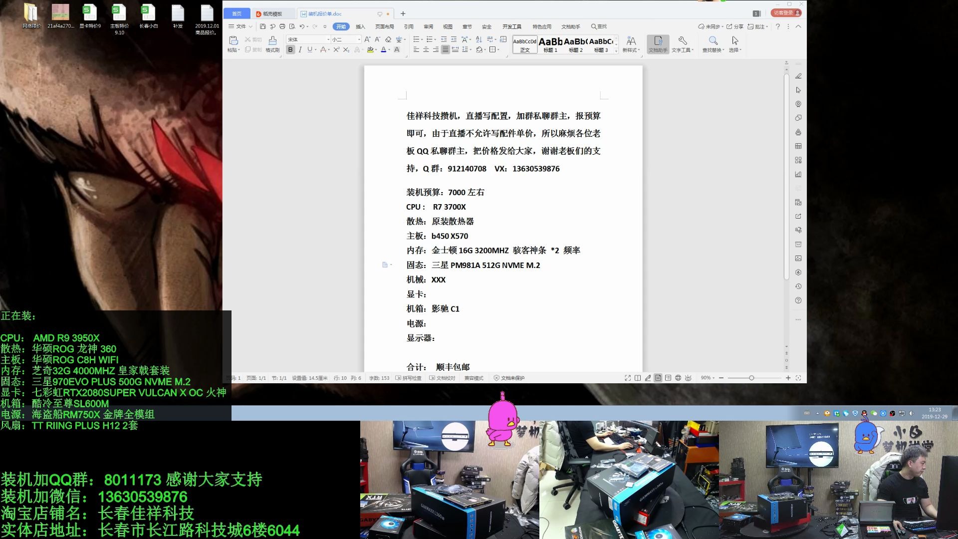Expand the styles gallery more arrow
The height and width of the screenshot is (539, 958).
click(x=616, y=50)
